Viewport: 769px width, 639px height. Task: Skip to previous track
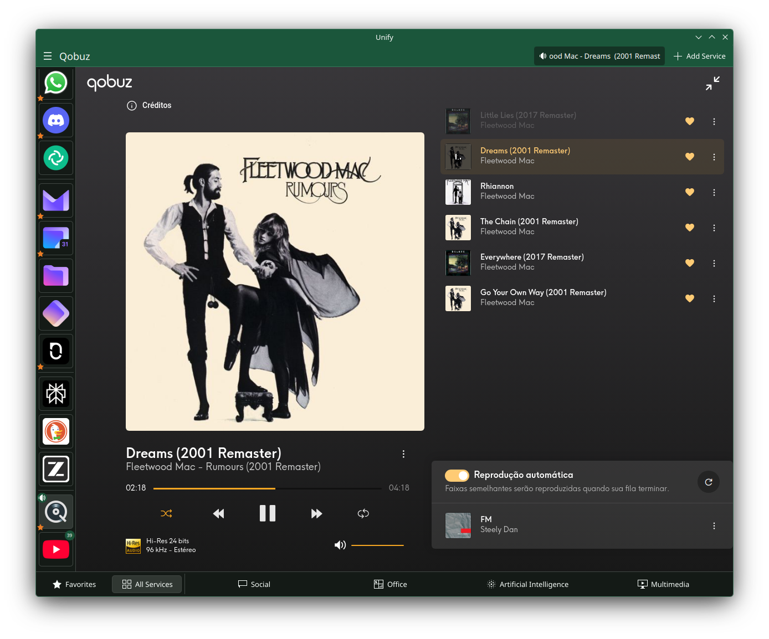218,513
